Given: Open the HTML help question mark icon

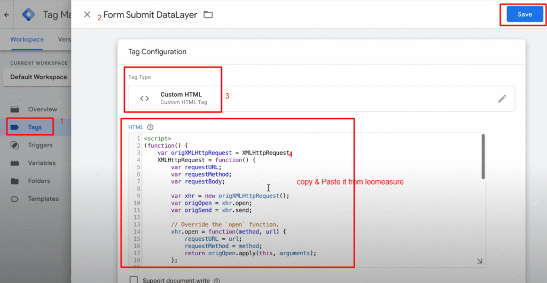Looking at the screenshot, I should (150, 127).
